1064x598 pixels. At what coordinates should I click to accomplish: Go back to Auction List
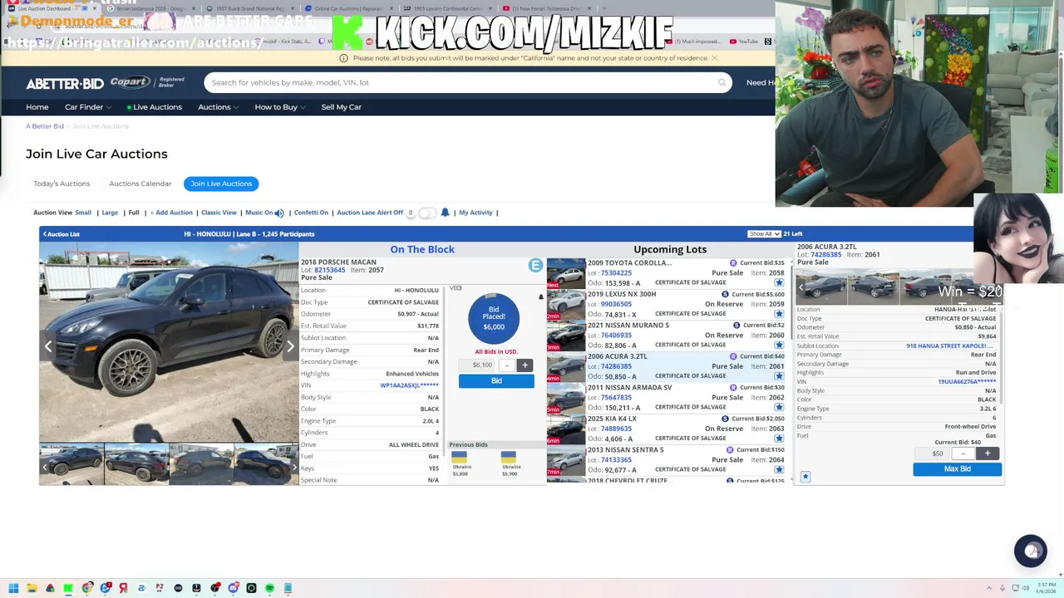click(x=62, y=234)
